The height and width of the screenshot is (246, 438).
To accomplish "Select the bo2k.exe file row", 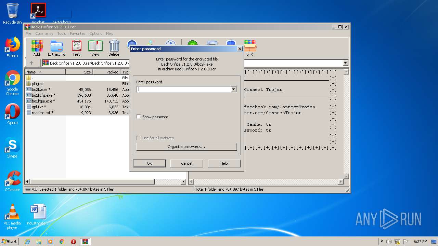I will (77, 90).
